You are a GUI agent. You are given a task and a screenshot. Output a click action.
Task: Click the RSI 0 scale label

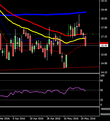[x=101, y=105]
